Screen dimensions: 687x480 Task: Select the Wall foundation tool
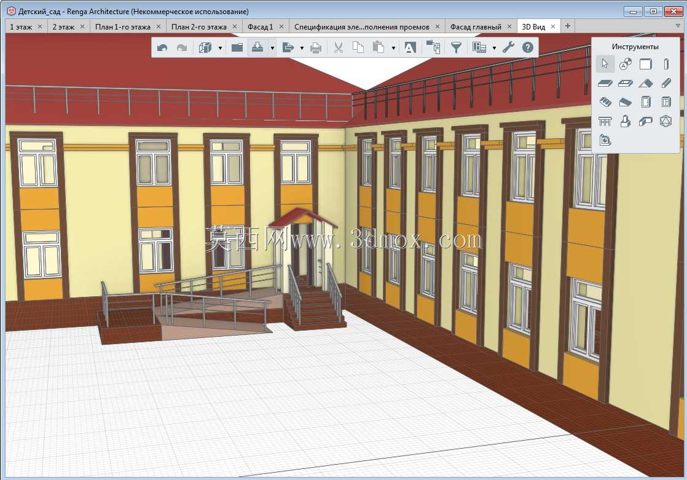coord(645,121)
